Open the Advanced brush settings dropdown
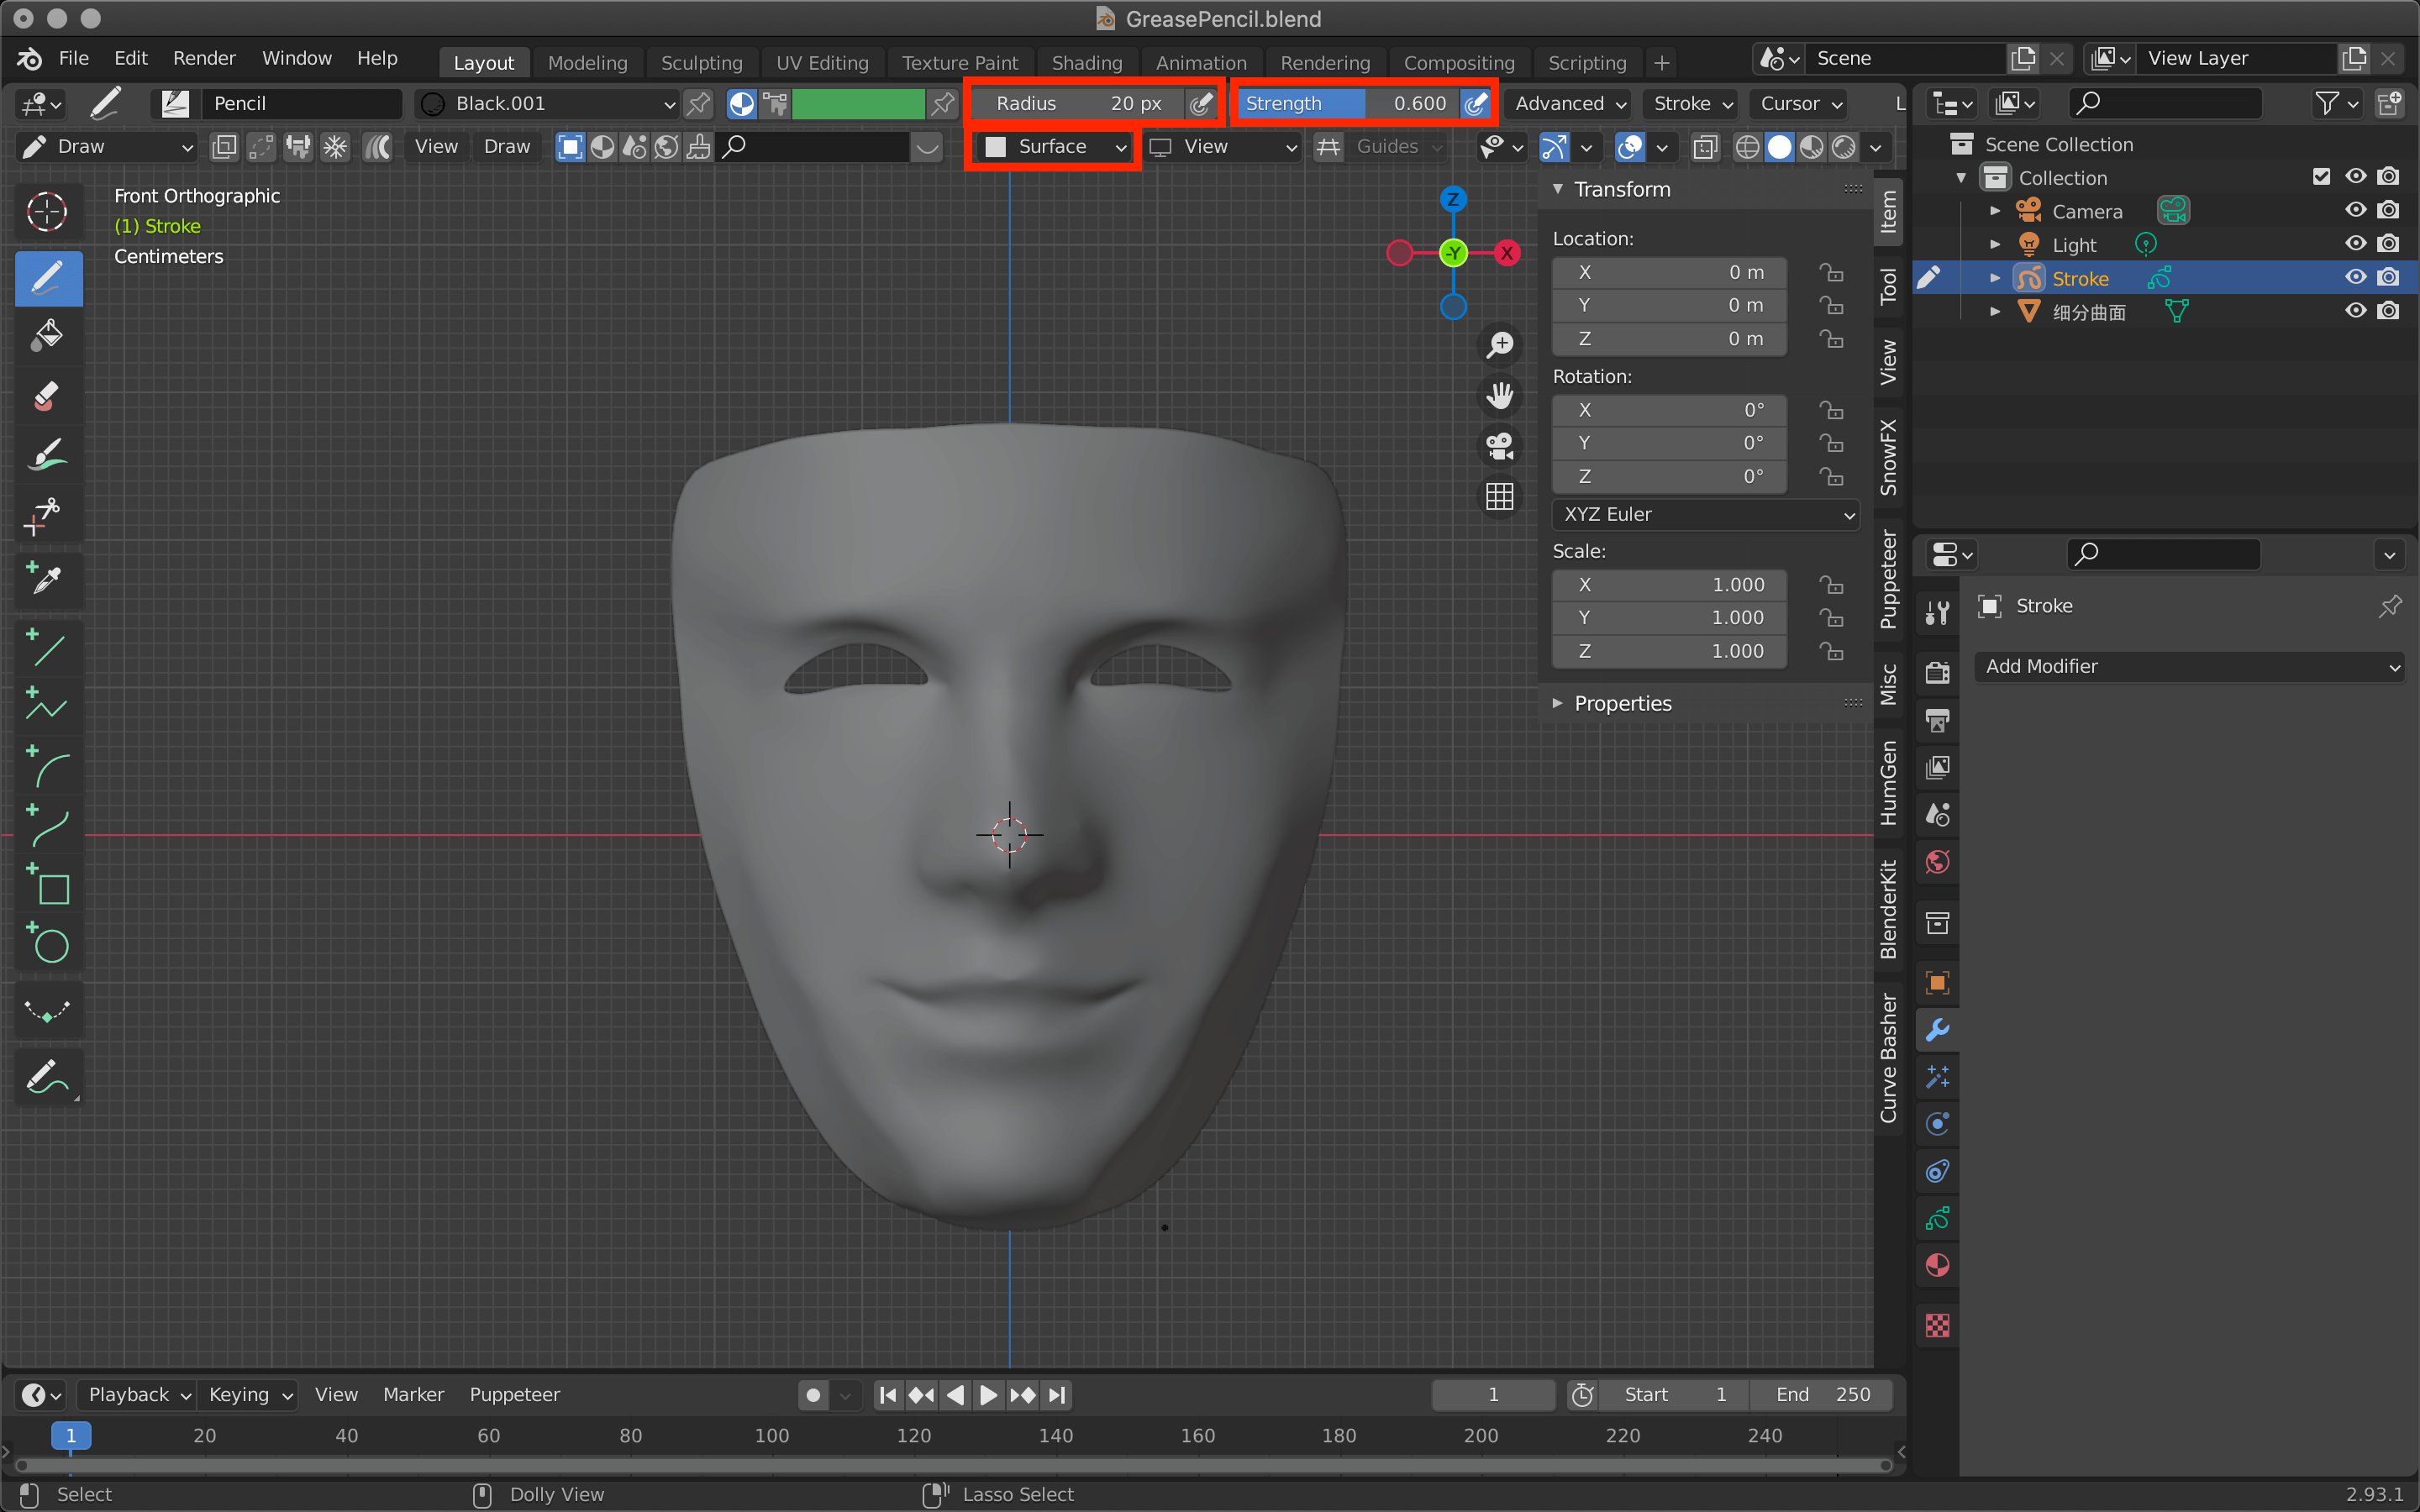Screen dimensions: 2420x1512 click(1566, 103)
